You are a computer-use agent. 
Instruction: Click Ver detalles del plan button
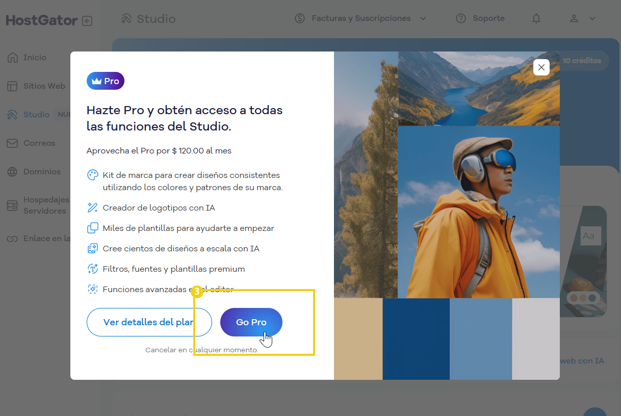[149, 322]
